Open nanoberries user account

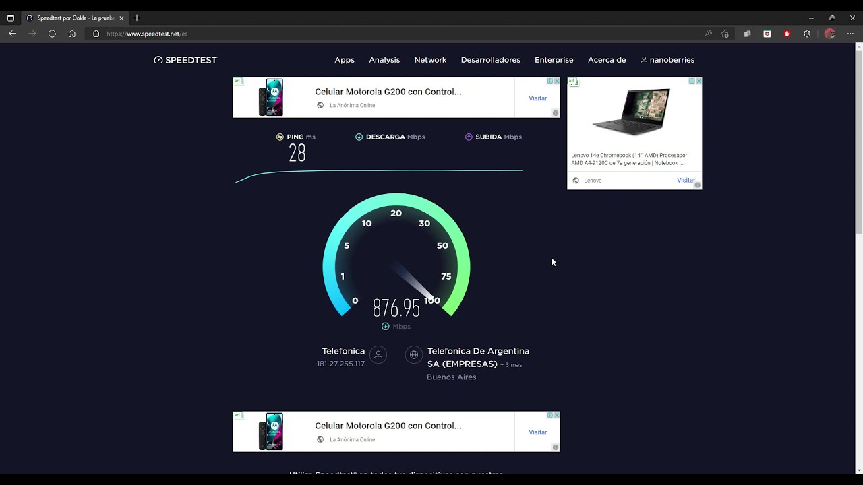(667, 60)
